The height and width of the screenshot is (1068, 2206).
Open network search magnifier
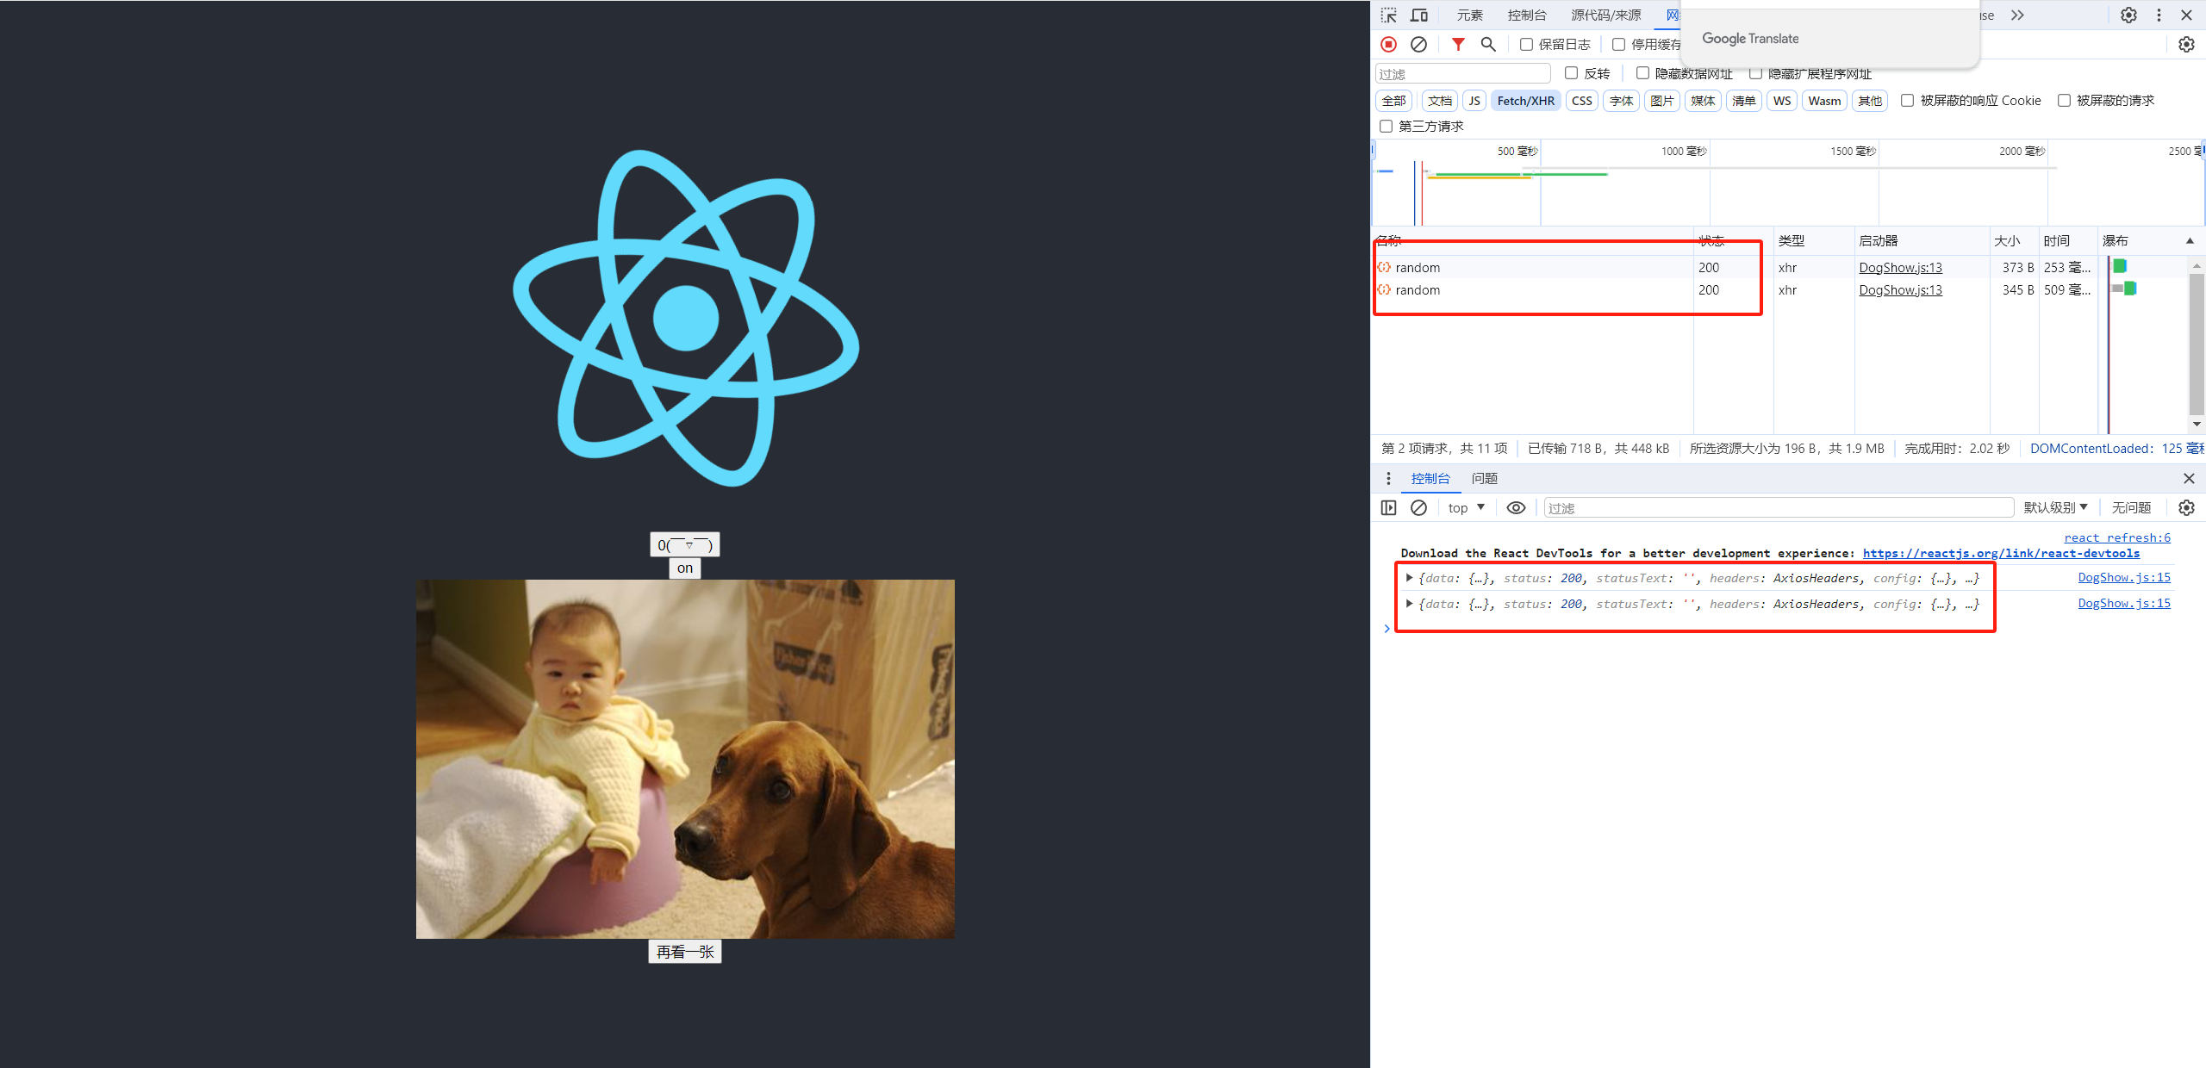(x=1488, y=44)
